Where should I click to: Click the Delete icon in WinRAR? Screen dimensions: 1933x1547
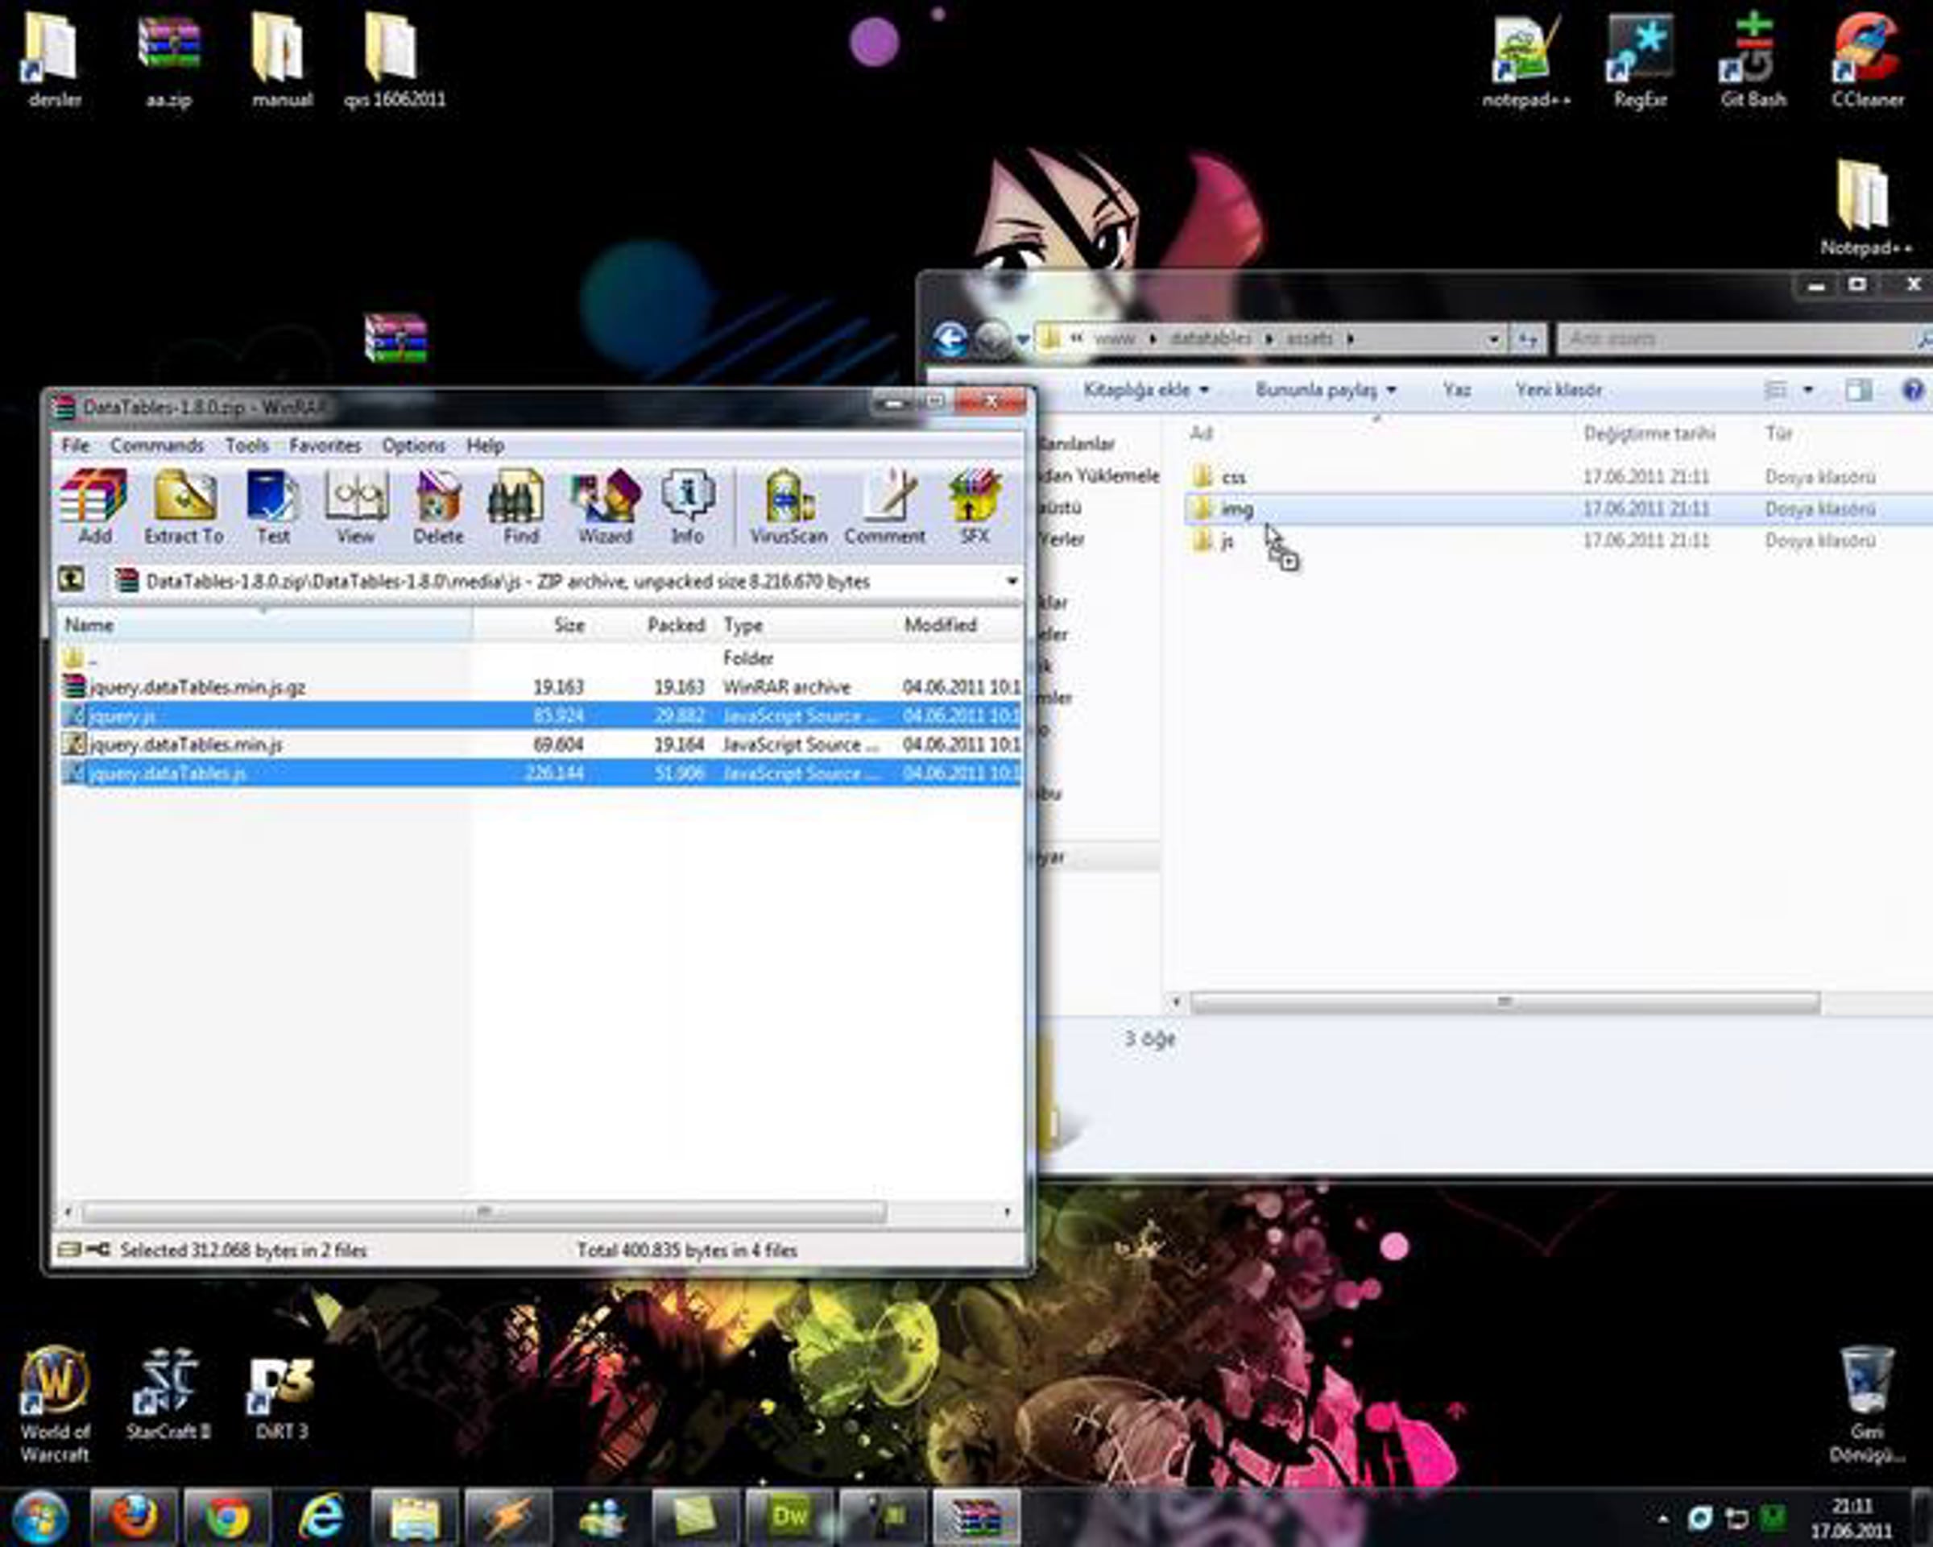(x=437, y=508)
